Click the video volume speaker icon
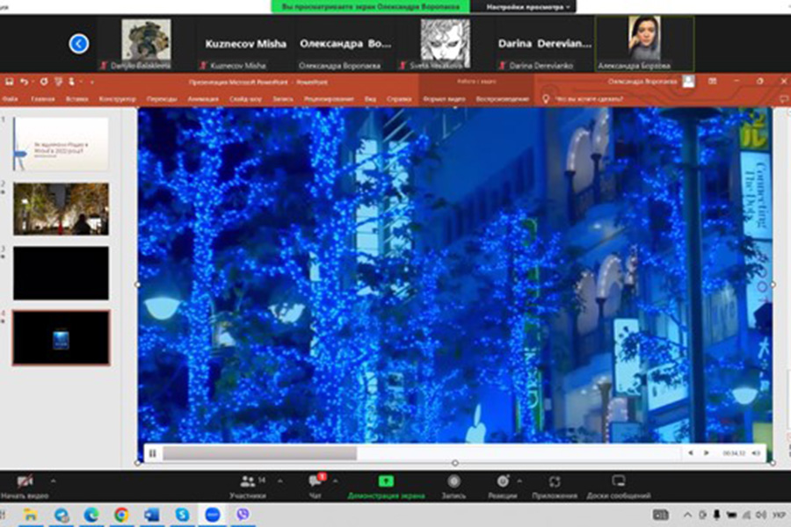Image resolution: width=791 pixels, height=527 pixels. coord(756,453)
